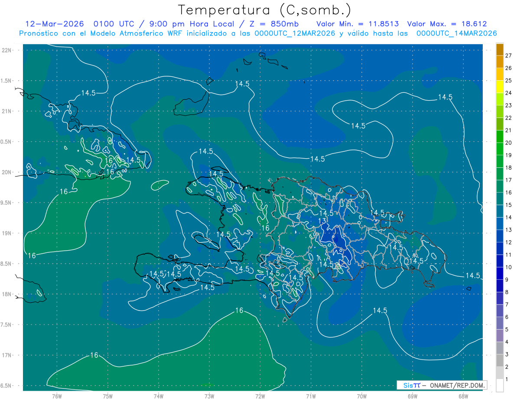Select the bright yellow swatch in the color scale

[x=500, y=88]
